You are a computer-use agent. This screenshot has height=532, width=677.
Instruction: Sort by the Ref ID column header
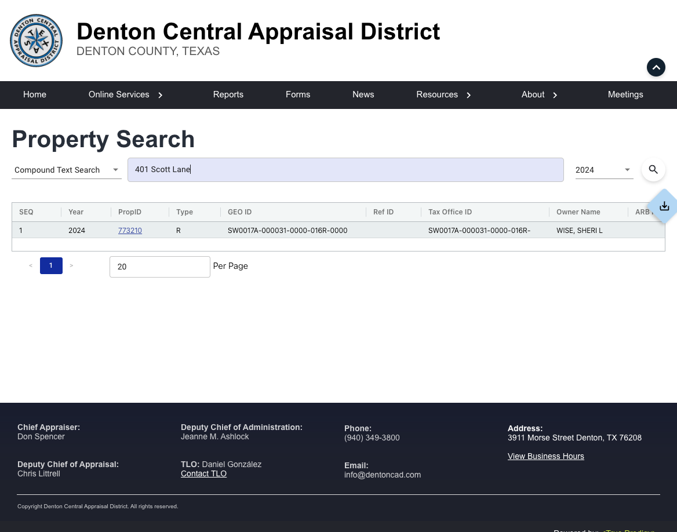coord(383,212)
